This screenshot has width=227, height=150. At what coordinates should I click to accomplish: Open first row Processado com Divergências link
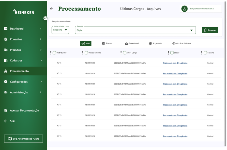(175, 63)
